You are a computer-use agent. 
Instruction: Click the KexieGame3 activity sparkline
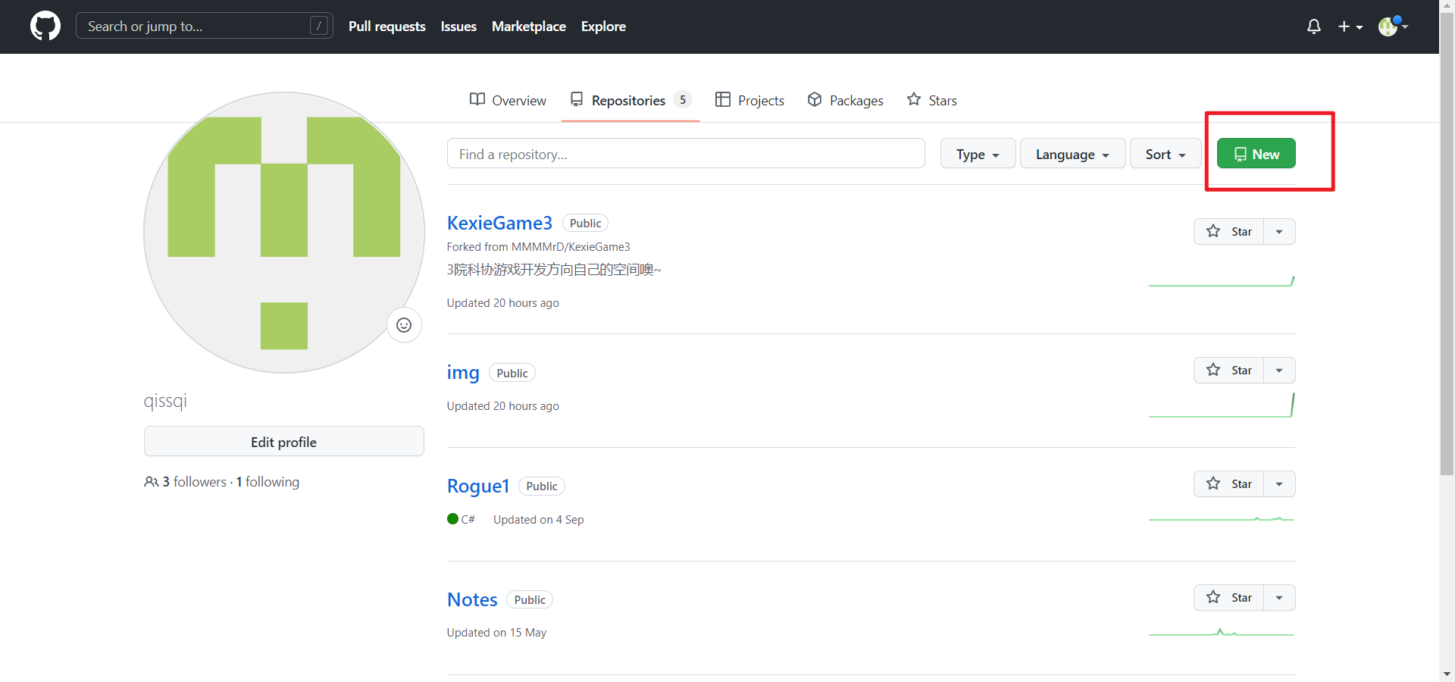pyautogui.click(x=1222, y=281)
